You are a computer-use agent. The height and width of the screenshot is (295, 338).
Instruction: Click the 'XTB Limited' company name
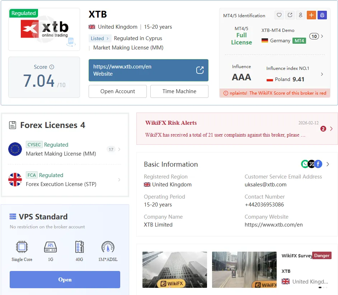pyautogui.click(x=158, y=225)
